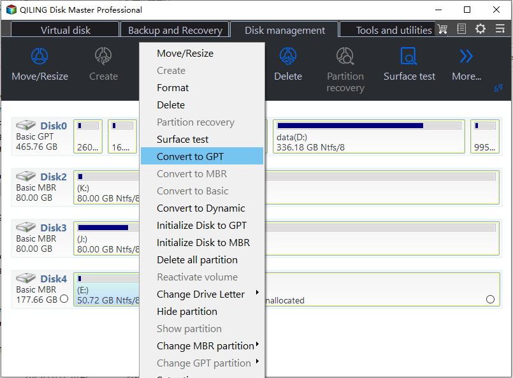Click the Disk3 drive icon
Viewport: 513px width, 378px height.
coord(26,227)
